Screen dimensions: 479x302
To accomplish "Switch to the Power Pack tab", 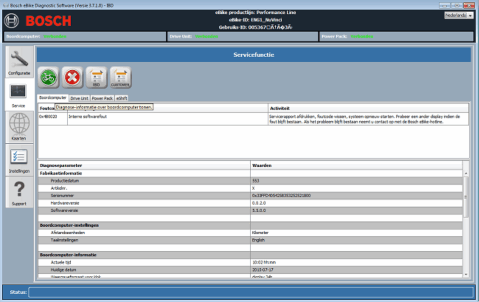I will (x=102, y=98).
